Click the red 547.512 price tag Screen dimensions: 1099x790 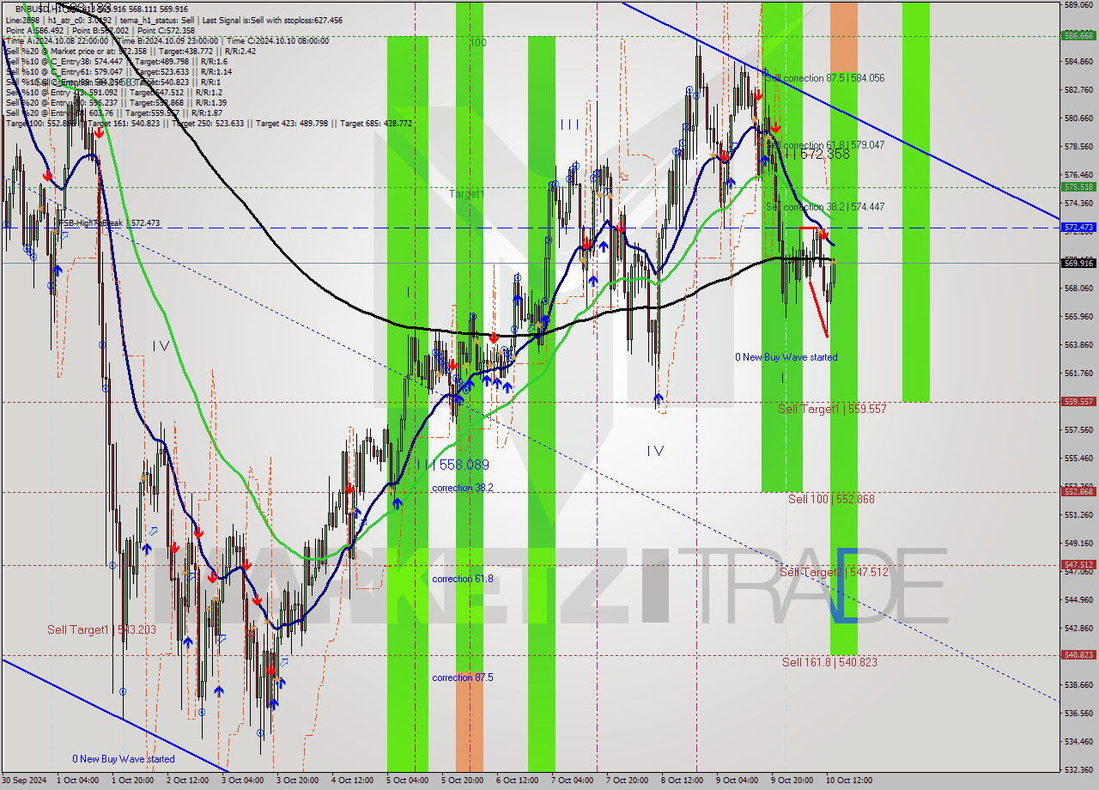point(1078,564)
